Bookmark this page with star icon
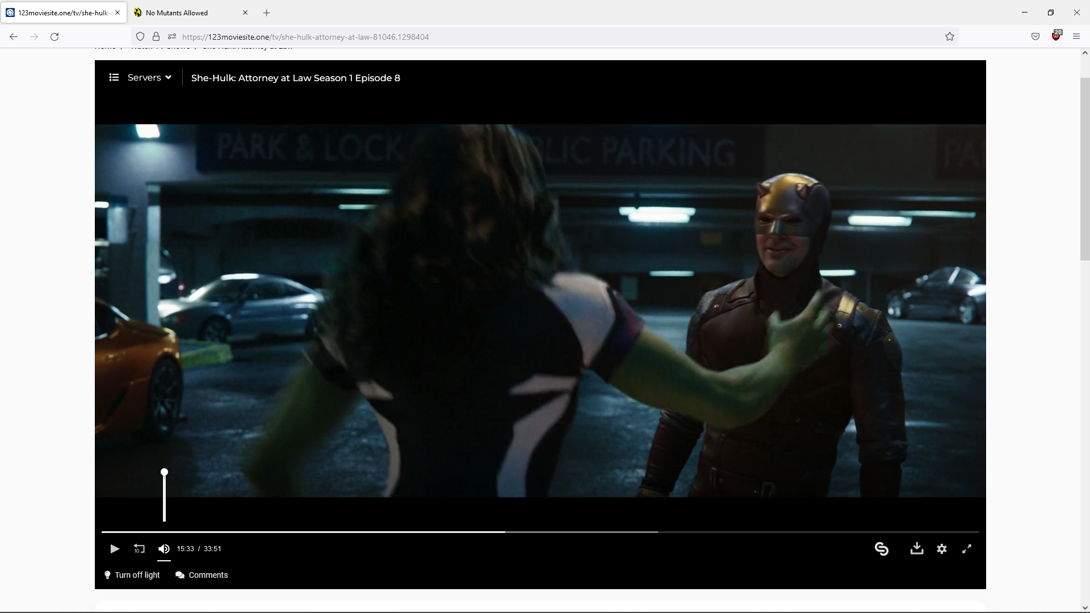Image resolution: width=1090 pixels, height=613 pixels. pyautogui.click(x=950, y=37)
